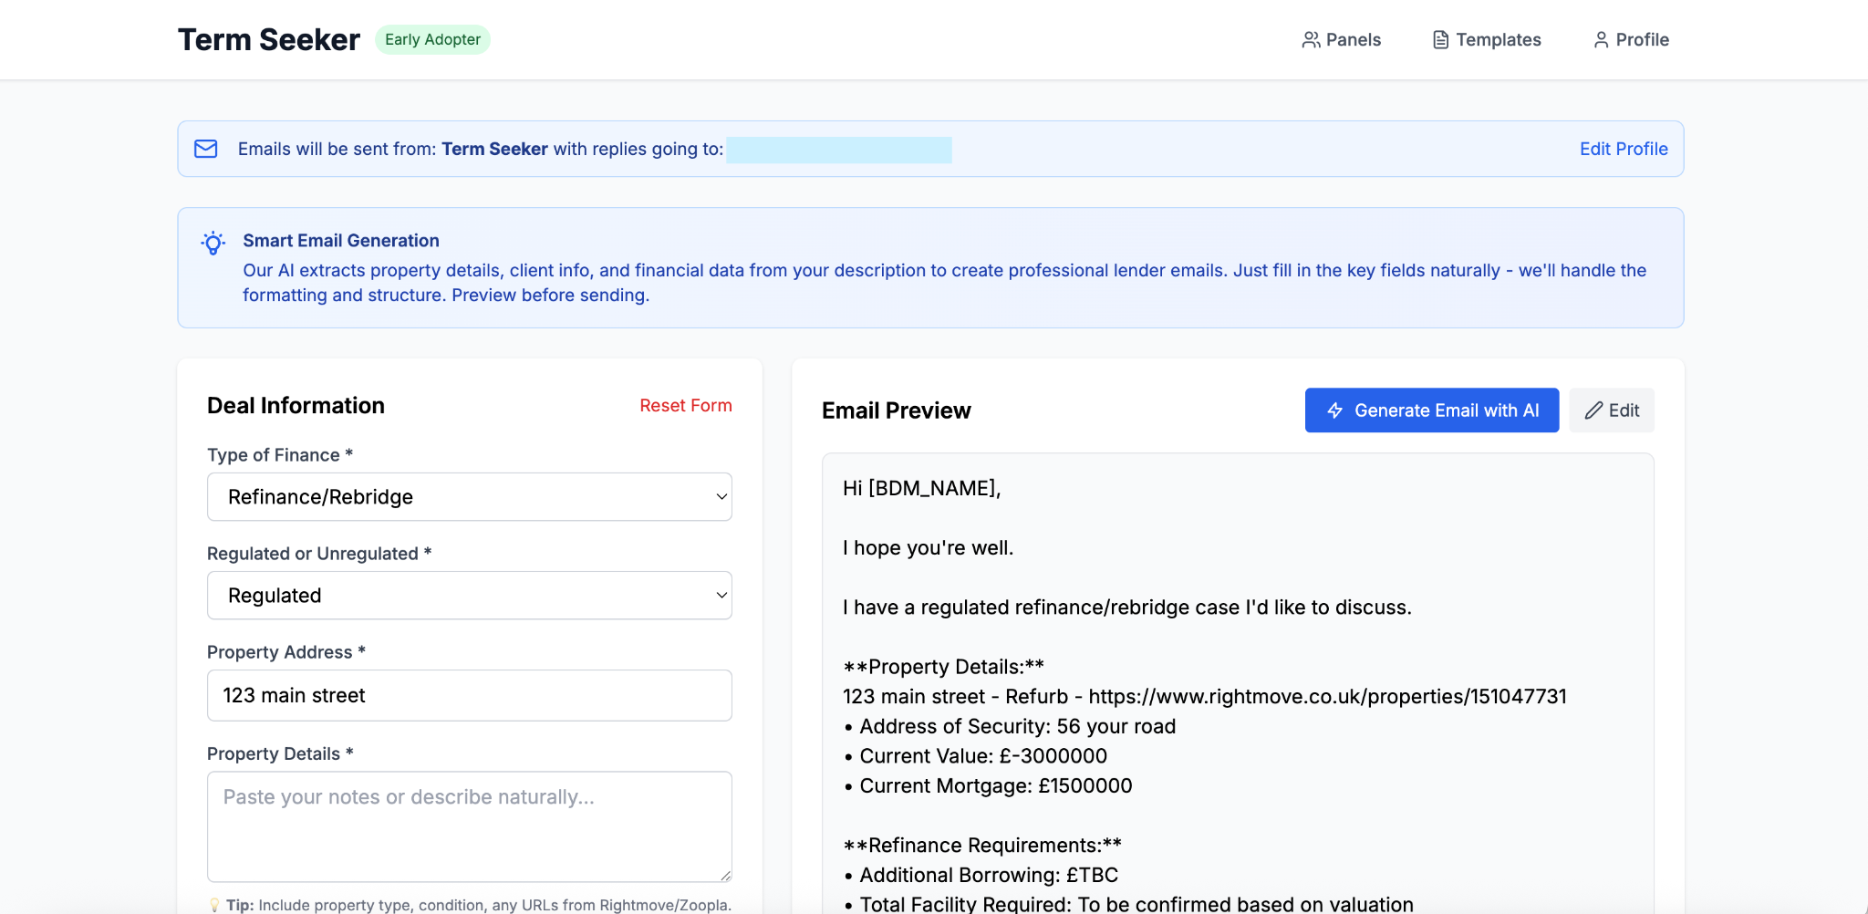Click the tip lightbulb below Property Details
The height and width of the screenshot is (914, 1868).
215,904
